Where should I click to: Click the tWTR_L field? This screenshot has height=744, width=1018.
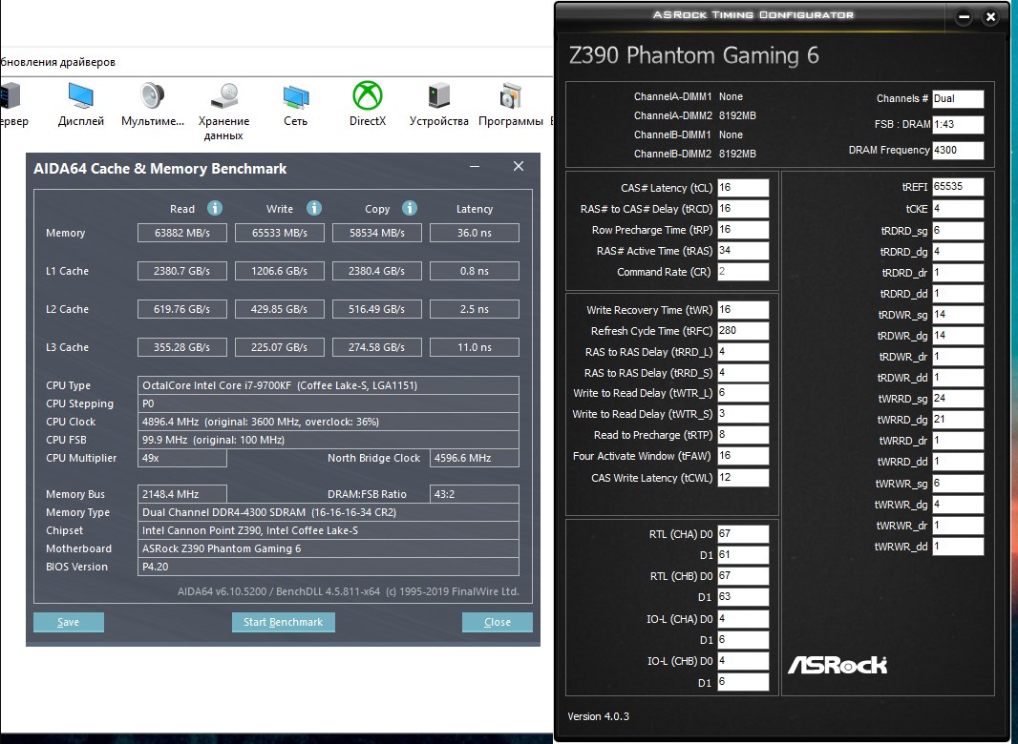[x=743, y=392]
